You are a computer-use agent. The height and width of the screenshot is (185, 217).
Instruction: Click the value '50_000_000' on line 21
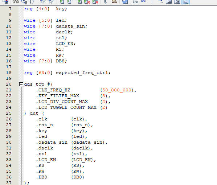point(117,90)
